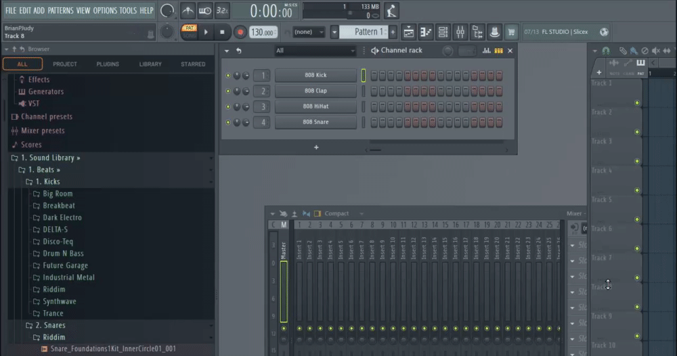
Task: Open the (none) snap dropdown
Action: pos(309,32)
